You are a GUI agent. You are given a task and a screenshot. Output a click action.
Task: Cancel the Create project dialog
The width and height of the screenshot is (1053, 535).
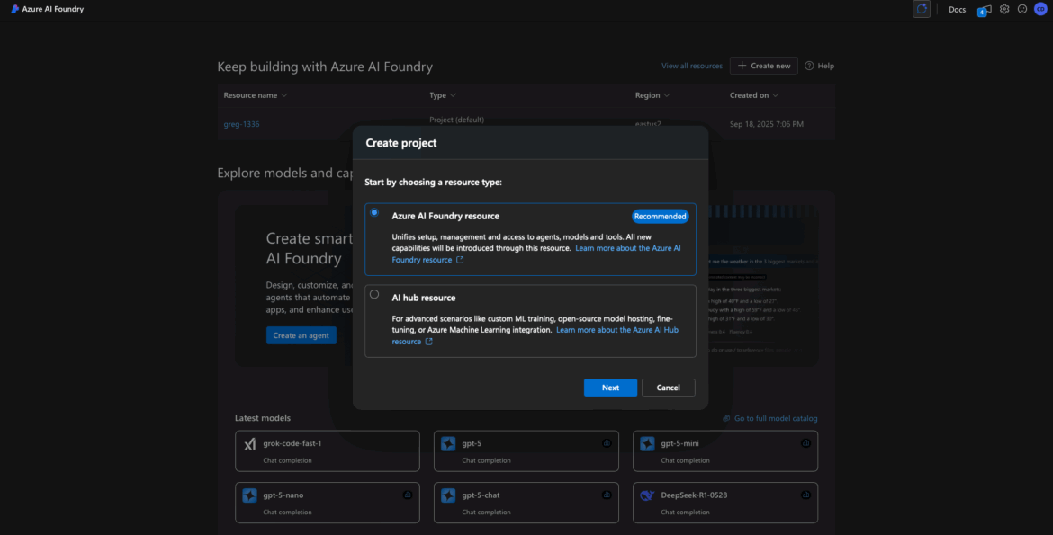click(668, 388)
